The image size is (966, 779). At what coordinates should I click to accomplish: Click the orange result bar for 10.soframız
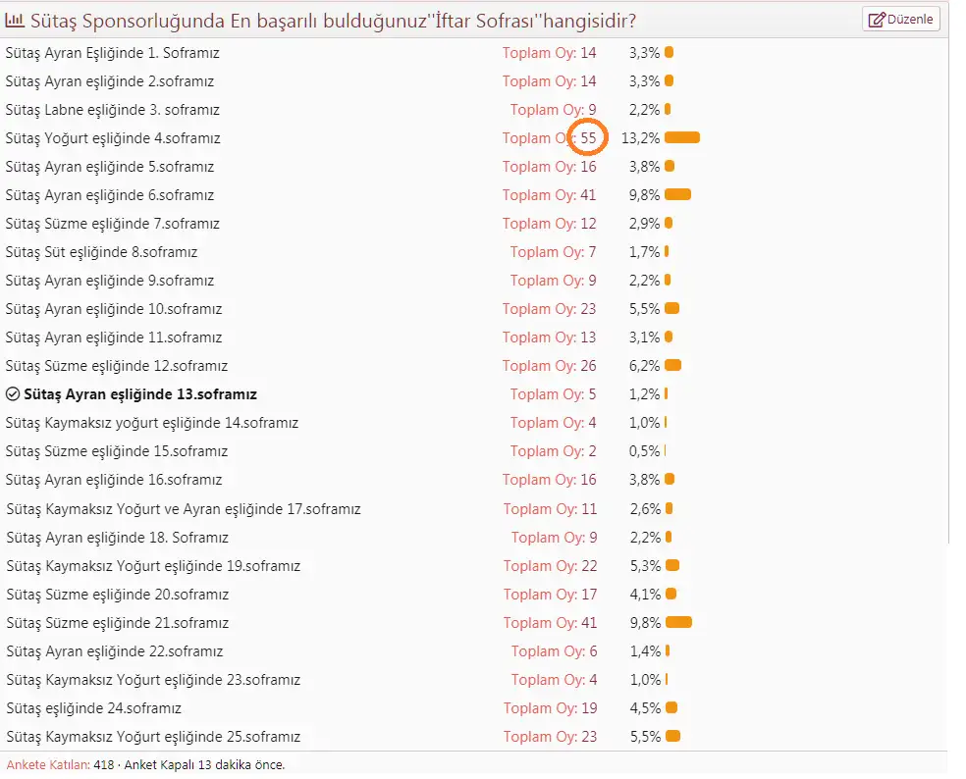pos(672,308)
